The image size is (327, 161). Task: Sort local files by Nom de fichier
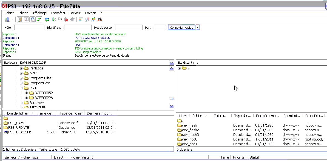click(19, 113)
